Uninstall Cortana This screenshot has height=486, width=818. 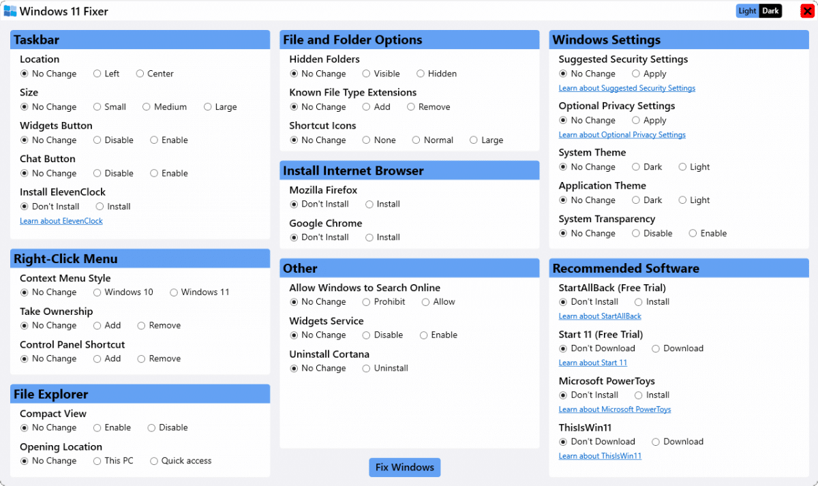(367, 368)
